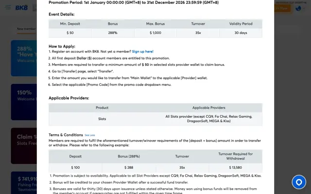
Task: Click the Applicable Providers table header
Action: (208, 108)
